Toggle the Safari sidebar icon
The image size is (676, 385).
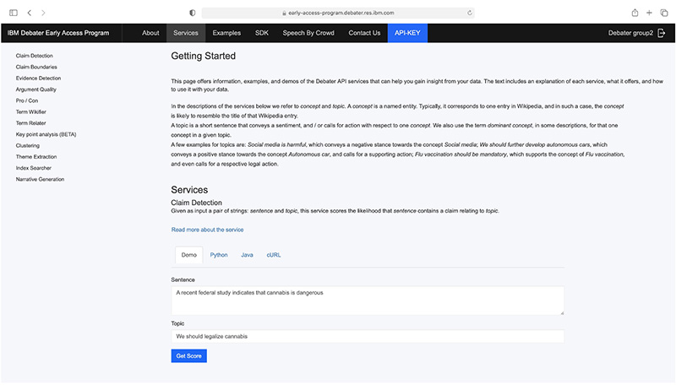tap(12, 13)
